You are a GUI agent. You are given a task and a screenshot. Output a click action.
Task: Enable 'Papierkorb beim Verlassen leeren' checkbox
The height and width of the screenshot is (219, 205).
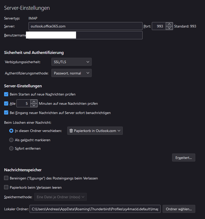[x=6, y=187]
